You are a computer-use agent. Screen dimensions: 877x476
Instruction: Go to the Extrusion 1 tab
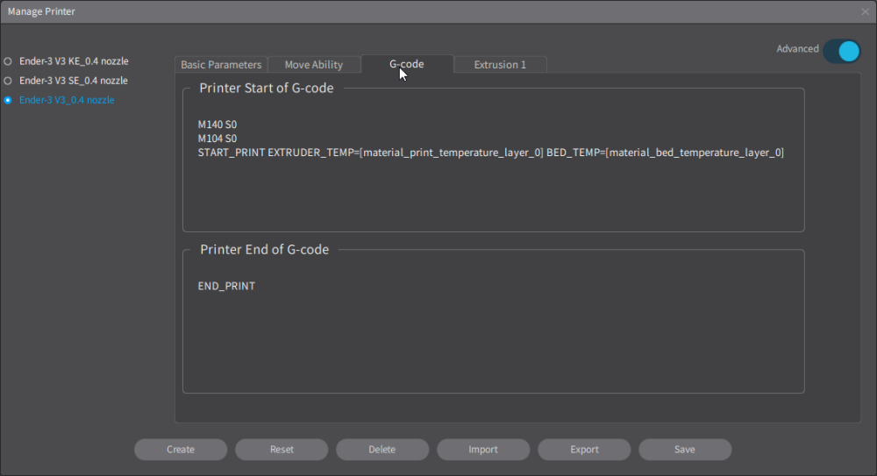[500, 65]
